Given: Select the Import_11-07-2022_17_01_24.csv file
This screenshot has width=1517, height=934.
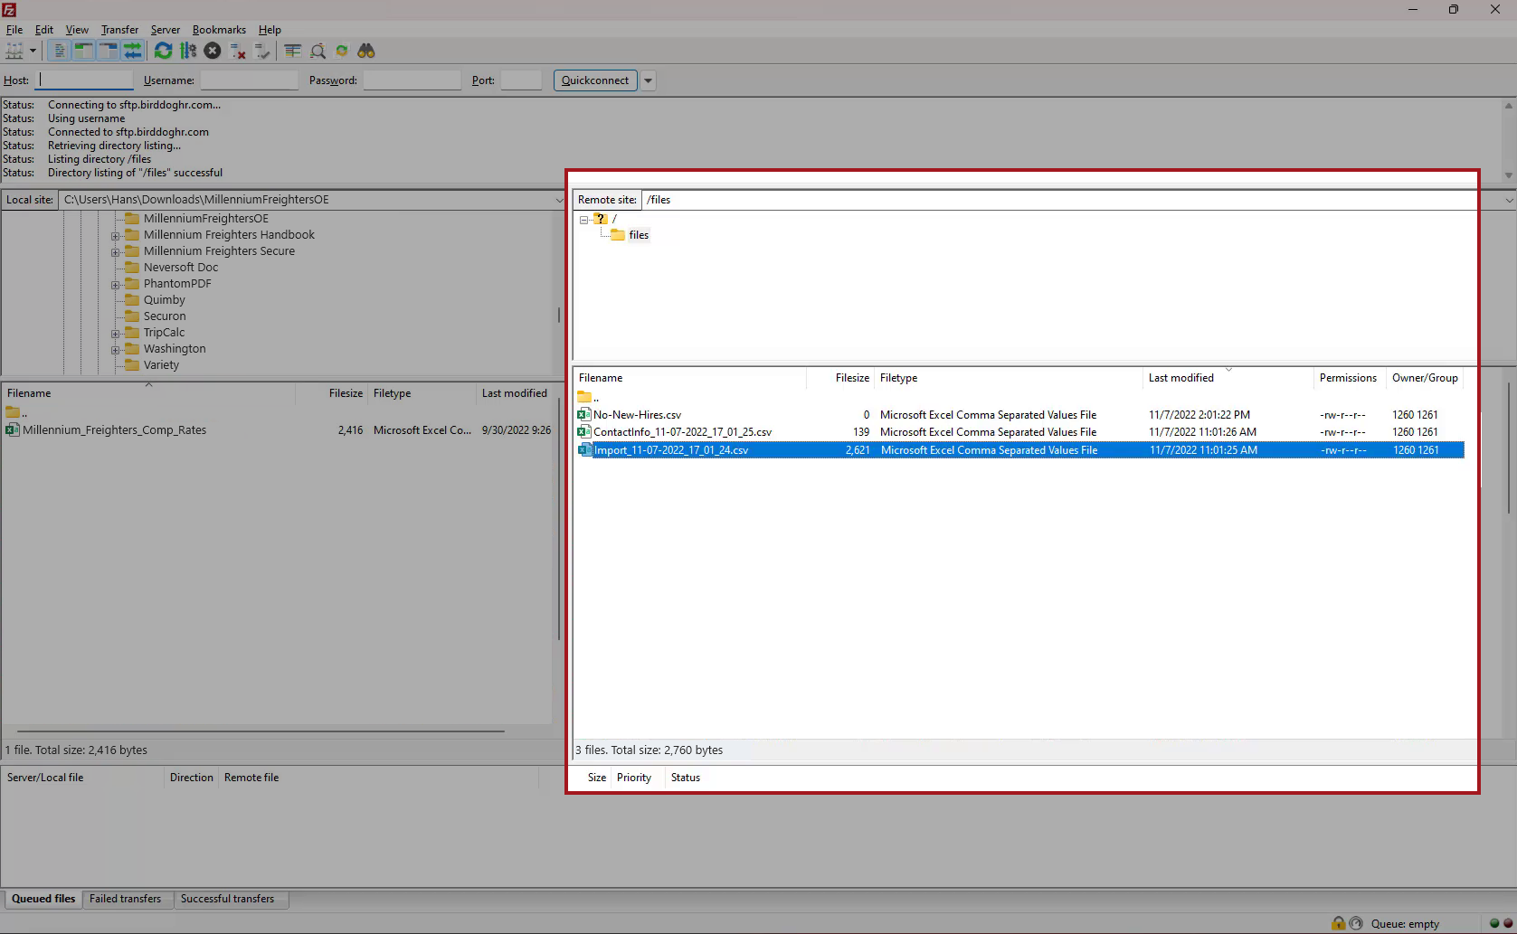Looking at the screenshot, I should click(1019, 450).
